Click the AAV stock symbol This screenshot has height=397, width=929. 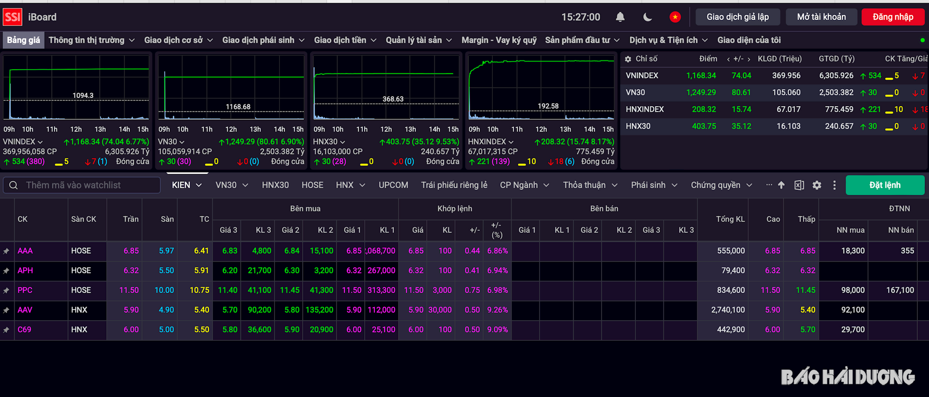[25, 310]
